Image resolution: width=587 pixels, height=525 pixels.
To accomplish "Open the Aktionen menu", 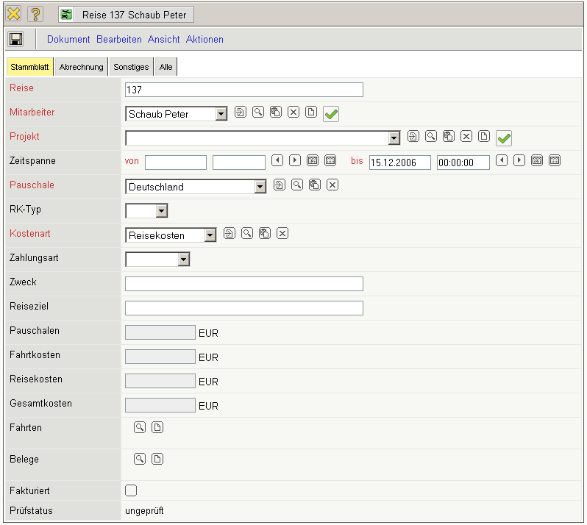I will (204, 39).
